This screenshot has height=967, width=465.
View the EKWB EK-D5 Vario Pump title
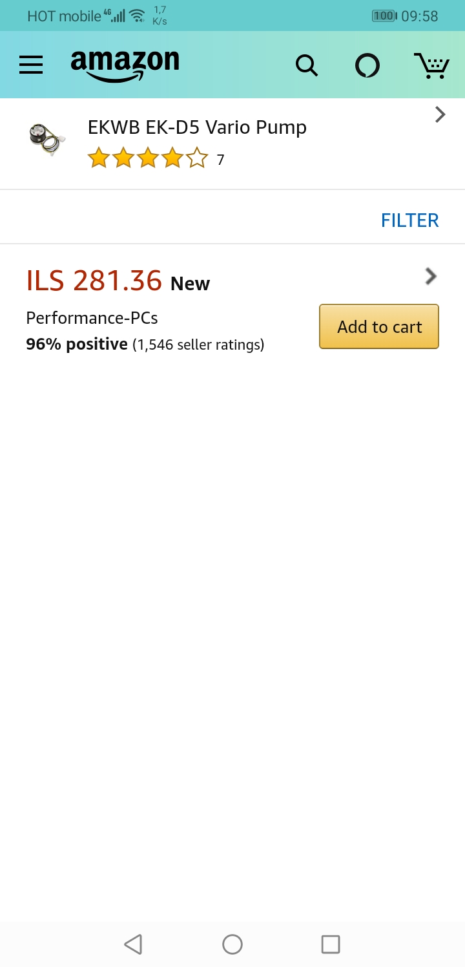tap(197, 127)
